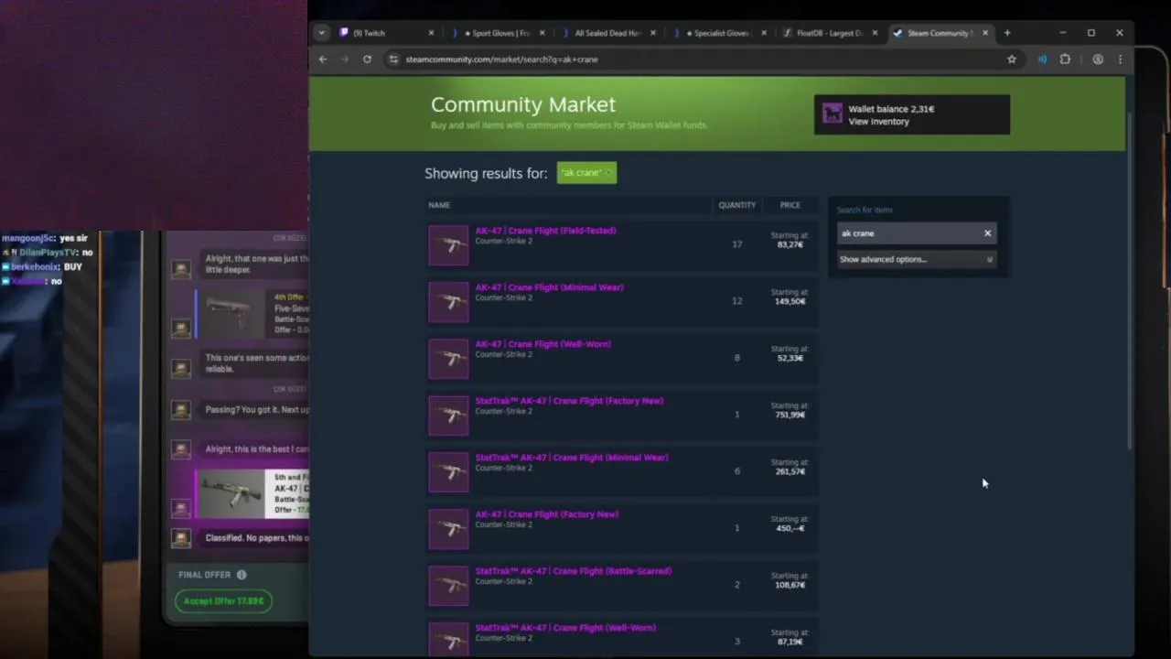Image resolution: width=1171 pixels, height=659 pixels.
Task: Click the 52,33€ starting price
Action: tap(790, 359)
